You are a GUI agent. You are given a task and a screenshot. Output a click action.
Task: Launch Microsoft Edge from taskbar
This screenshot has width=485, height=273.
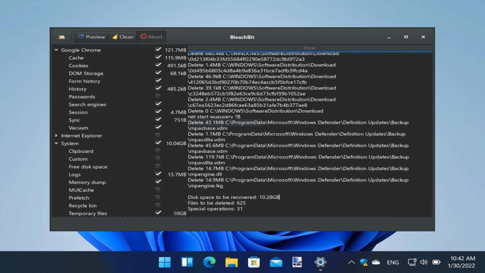click(209, 262)
